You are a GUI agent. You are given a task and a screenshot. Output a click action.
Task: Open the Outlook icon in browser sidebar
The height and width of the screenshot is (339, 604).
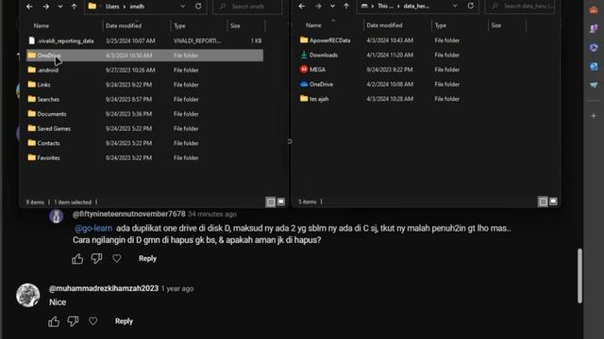[x=594, y=66]
